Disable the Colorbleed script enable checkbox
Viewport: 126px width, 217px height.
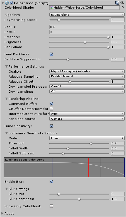click(12, 3)
